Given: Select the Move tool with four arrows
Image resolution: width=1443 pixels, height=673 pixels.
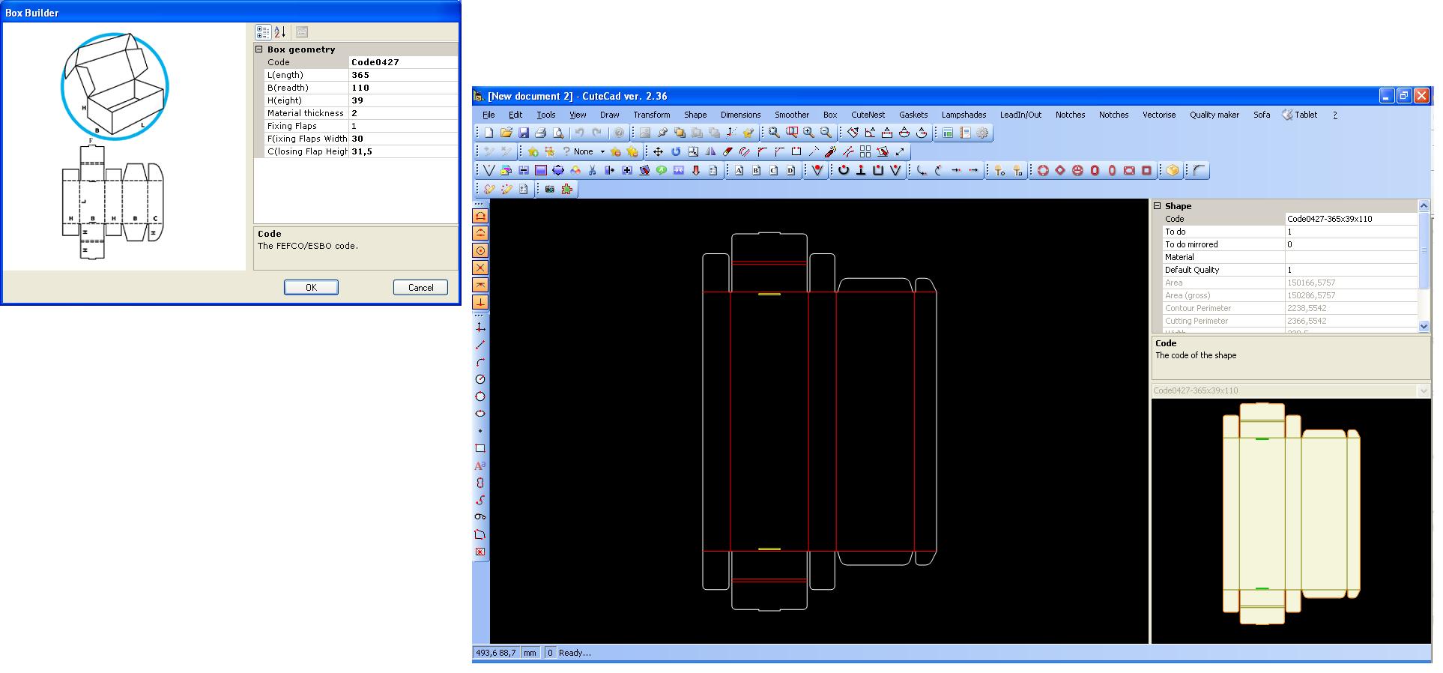Looking at the screenshot, I should (658, 151).
